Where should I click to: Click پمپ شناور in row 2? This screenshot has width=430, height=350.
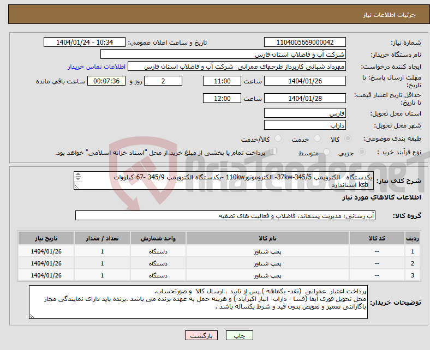point(267,264)
